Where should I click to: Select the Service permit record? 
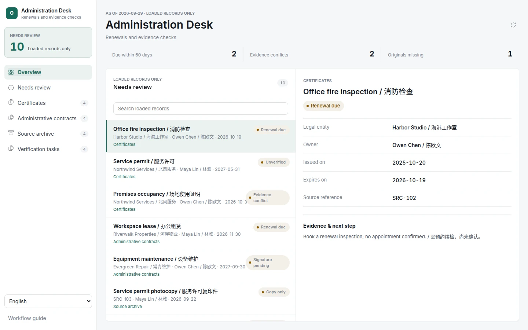[201, 169]
